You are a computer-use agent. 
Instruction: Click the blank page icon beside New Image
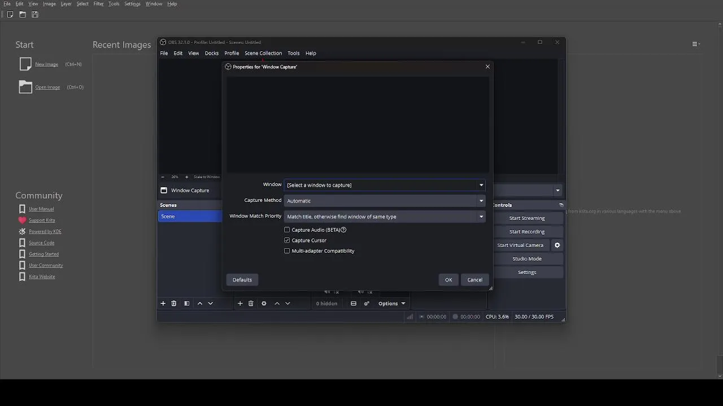(25, 64)
